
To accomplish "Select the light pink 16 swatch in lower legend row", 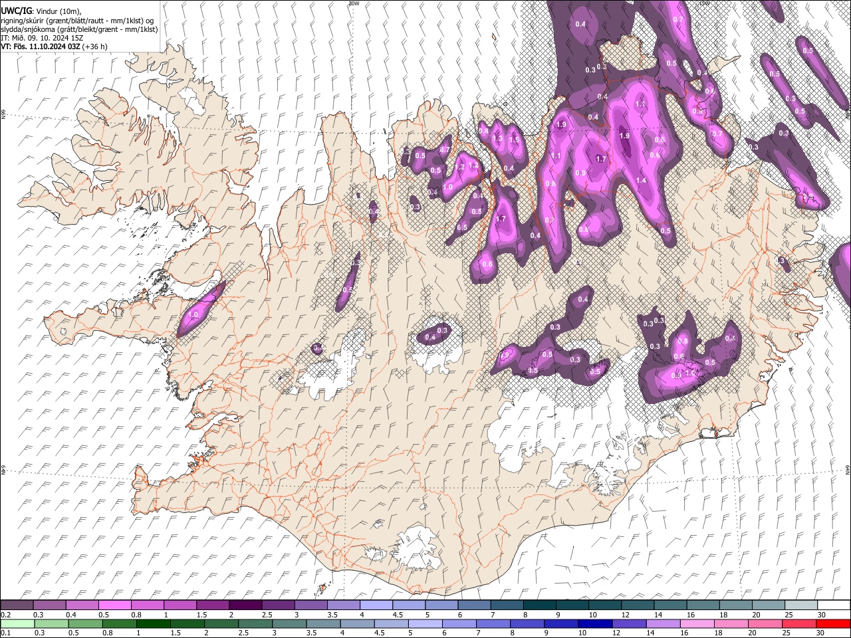I will [x=698, y=623].
